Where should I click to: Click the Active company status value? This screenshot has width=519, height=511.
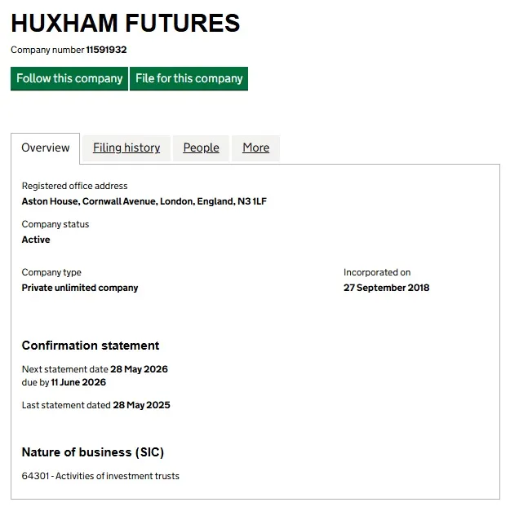pos(36,240)
